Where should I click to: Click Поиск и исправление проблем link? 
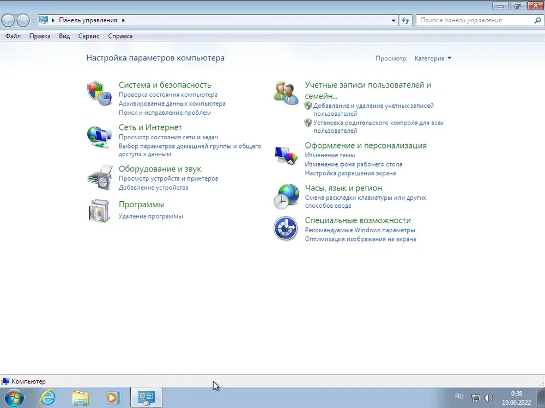[x=165, y=113]
